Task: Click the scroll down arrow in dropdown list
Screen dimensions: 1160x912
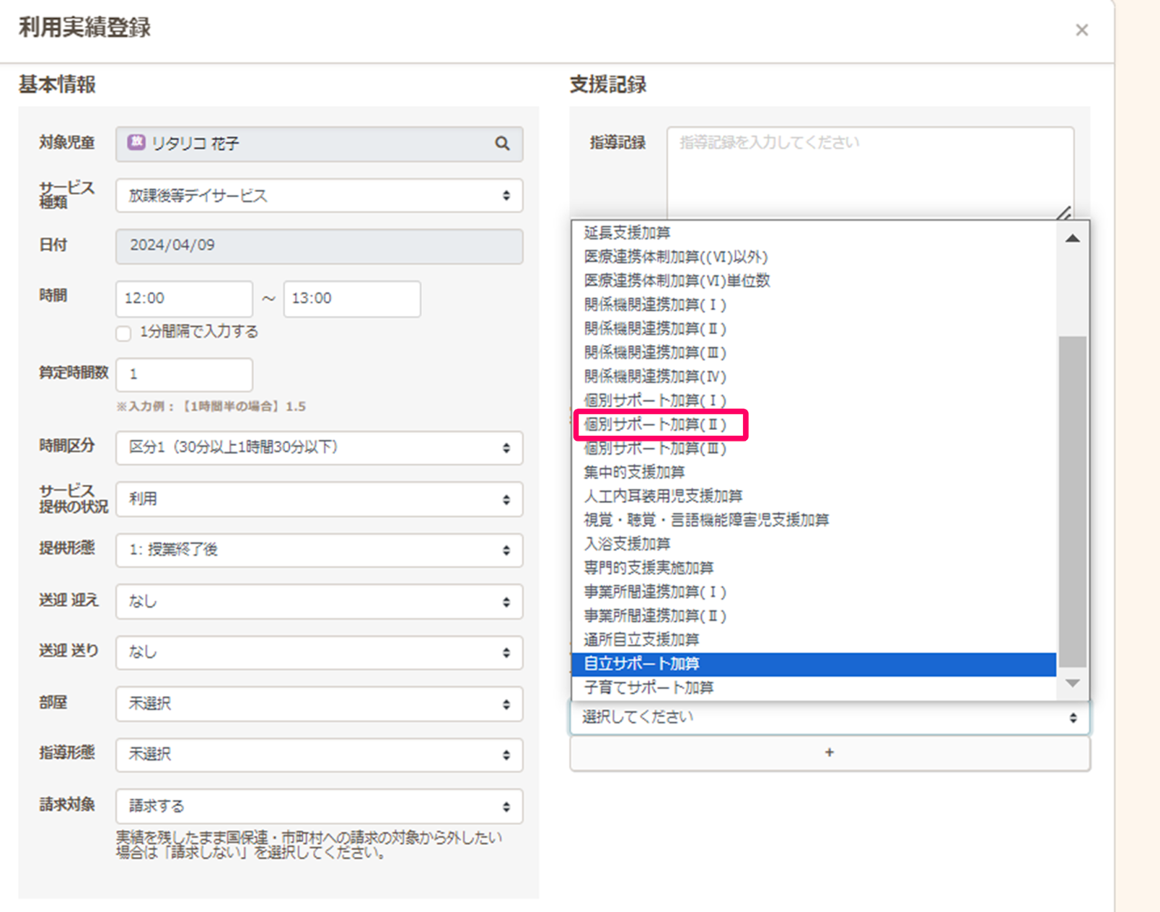Action: pos(1072,683)
